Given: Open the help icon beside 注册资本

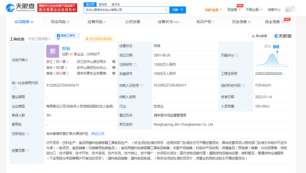Looking at the screenshot, I should (x=135, y=64).
